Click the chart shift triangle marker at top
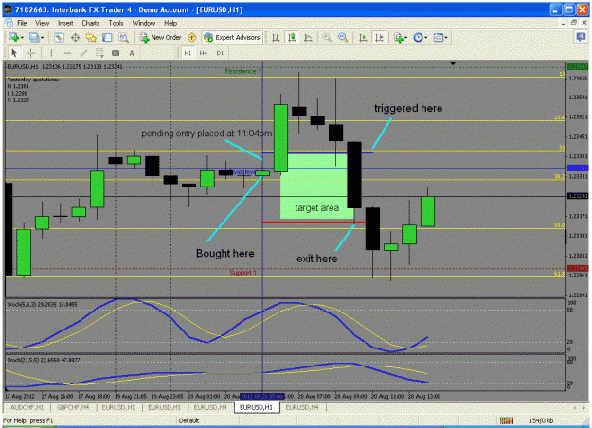The height and width of the screenshot is (428, 592). [x=453, y=64]
